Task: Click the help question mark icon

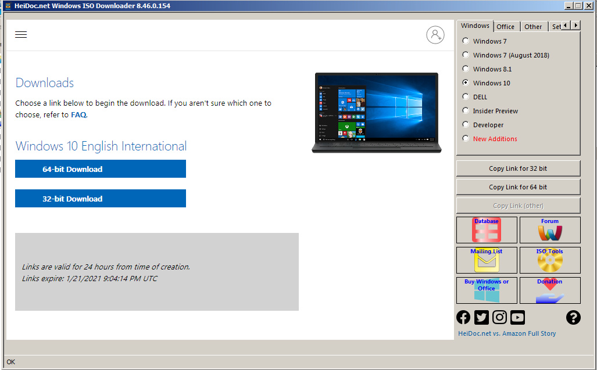Action: (573, 317)
